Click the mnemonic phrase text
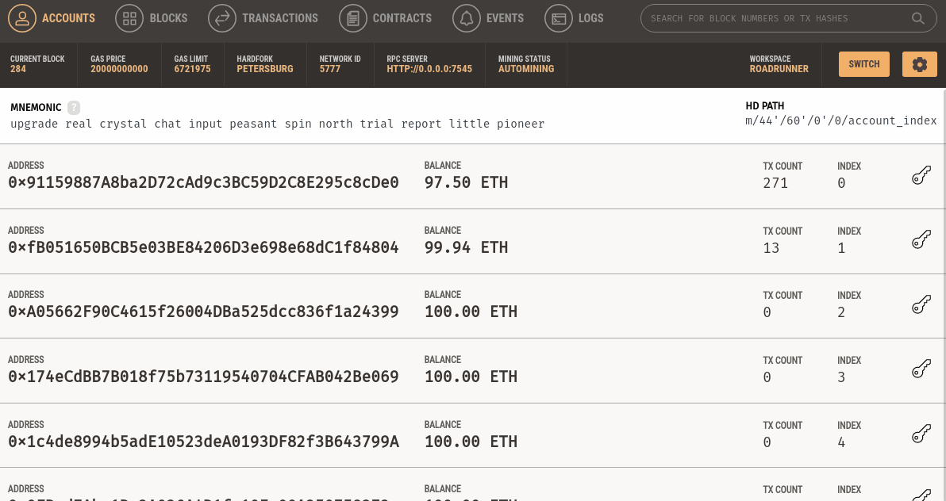The width and height of the screenshot is (946, 501). coord(277,124)
